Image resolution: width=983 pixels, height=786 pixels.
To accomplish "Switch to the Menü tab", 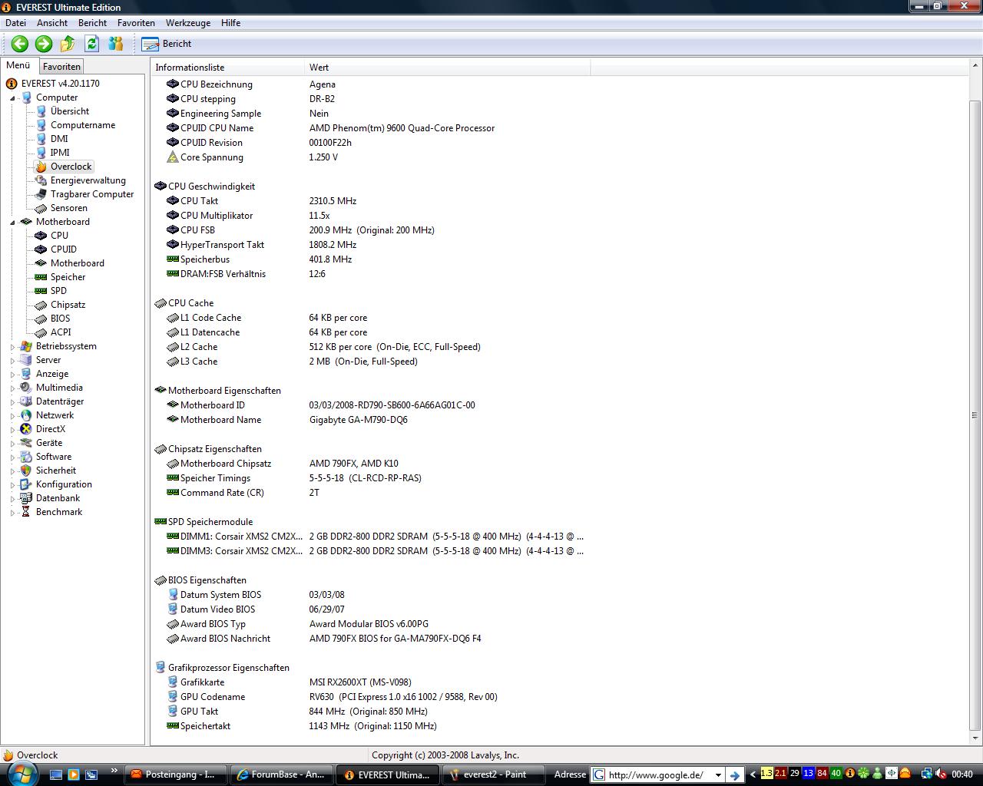I will [x=18, y=65].
